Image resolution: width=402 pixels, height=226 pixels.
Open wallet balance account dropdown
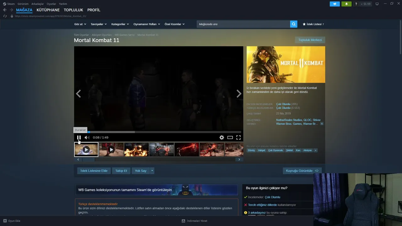[366, 4]
